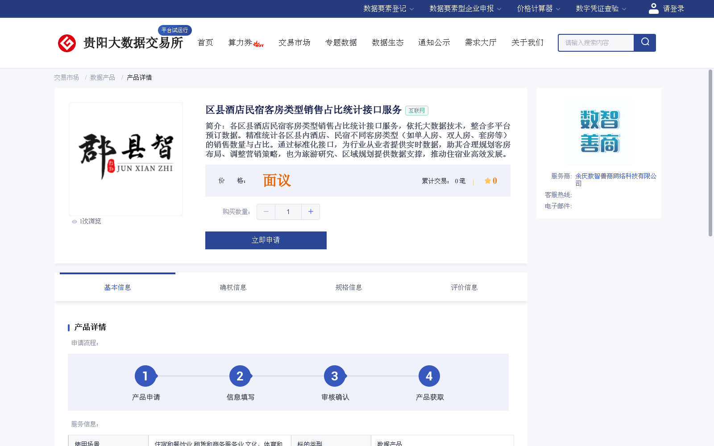
Task: Decrease purchase quantity with minus button
Action: click(266, 212)
